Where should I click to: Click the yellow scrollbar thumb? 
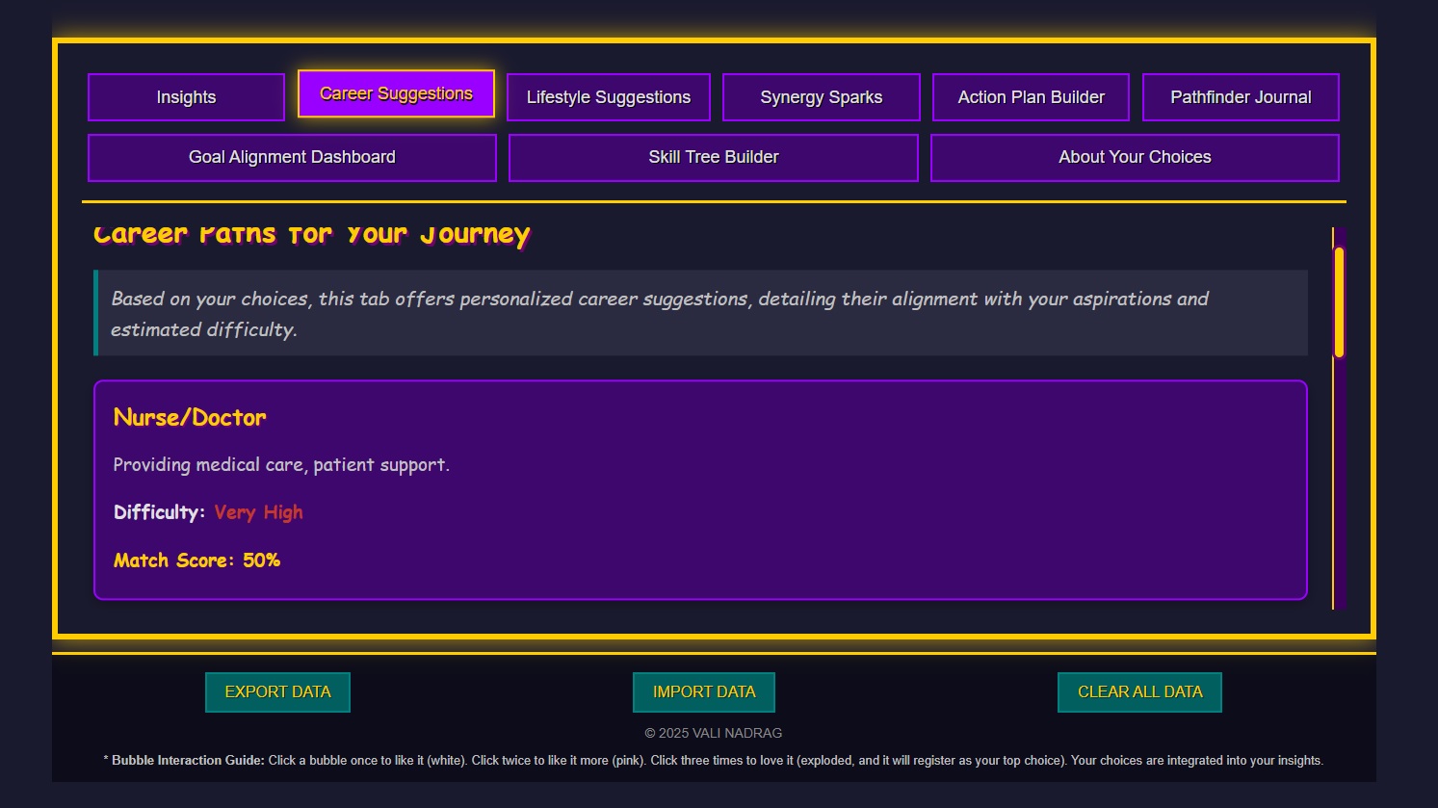point(1339,300)
